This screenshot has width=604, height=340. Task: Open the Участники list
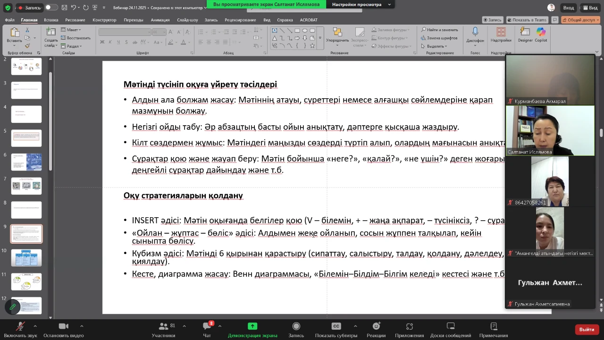[x=163, y=327]
